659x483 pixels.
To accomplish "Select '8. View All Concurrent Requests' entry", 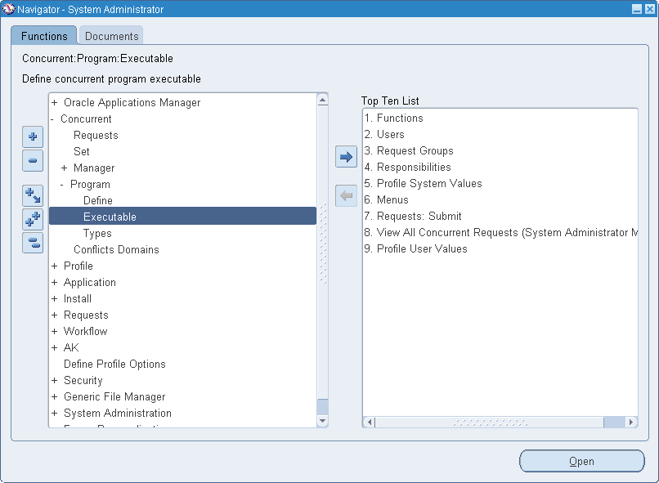I will (x=500, y=233).
